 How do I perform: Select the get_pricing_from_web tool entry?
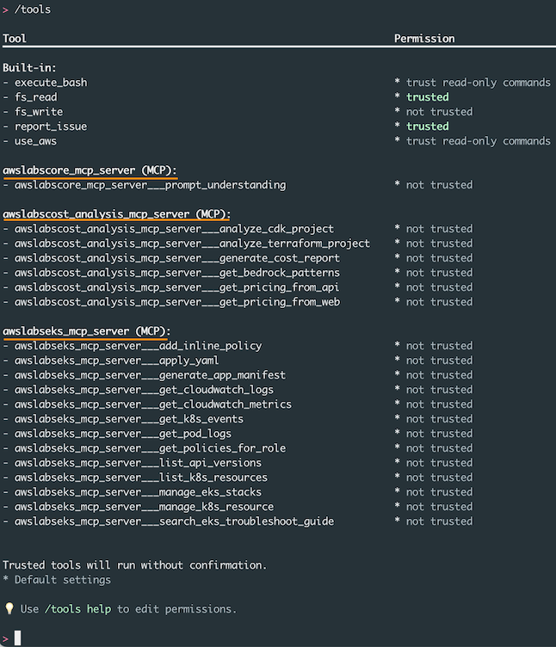tap(177, 302)
